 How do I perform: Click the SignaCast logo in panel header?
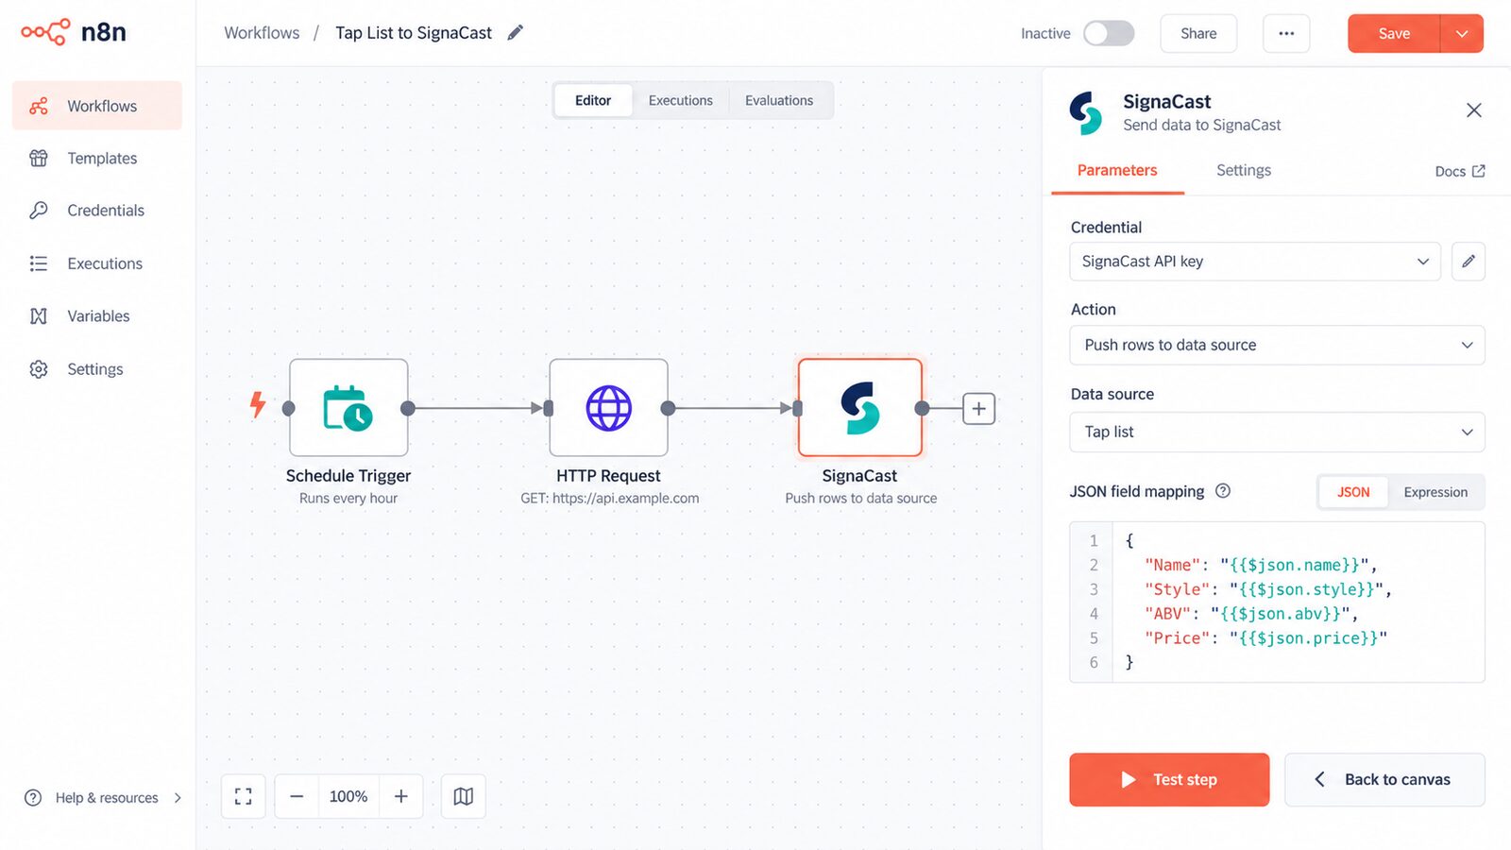(1086, 112)
